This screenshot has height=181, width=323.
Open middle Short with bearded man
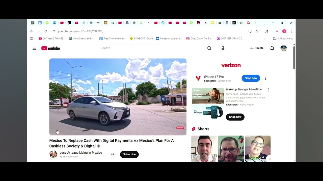click(231, 149)
